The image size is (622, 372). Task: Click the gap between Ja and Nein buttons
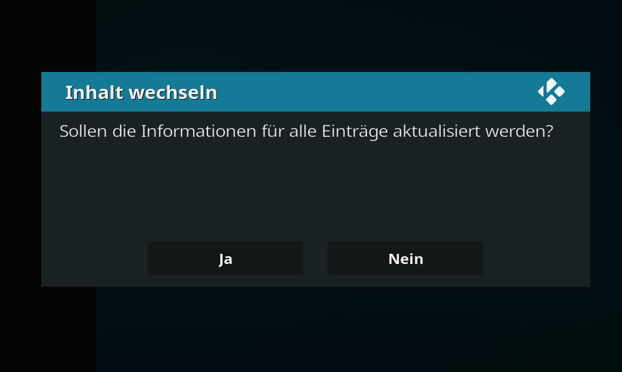315,259
